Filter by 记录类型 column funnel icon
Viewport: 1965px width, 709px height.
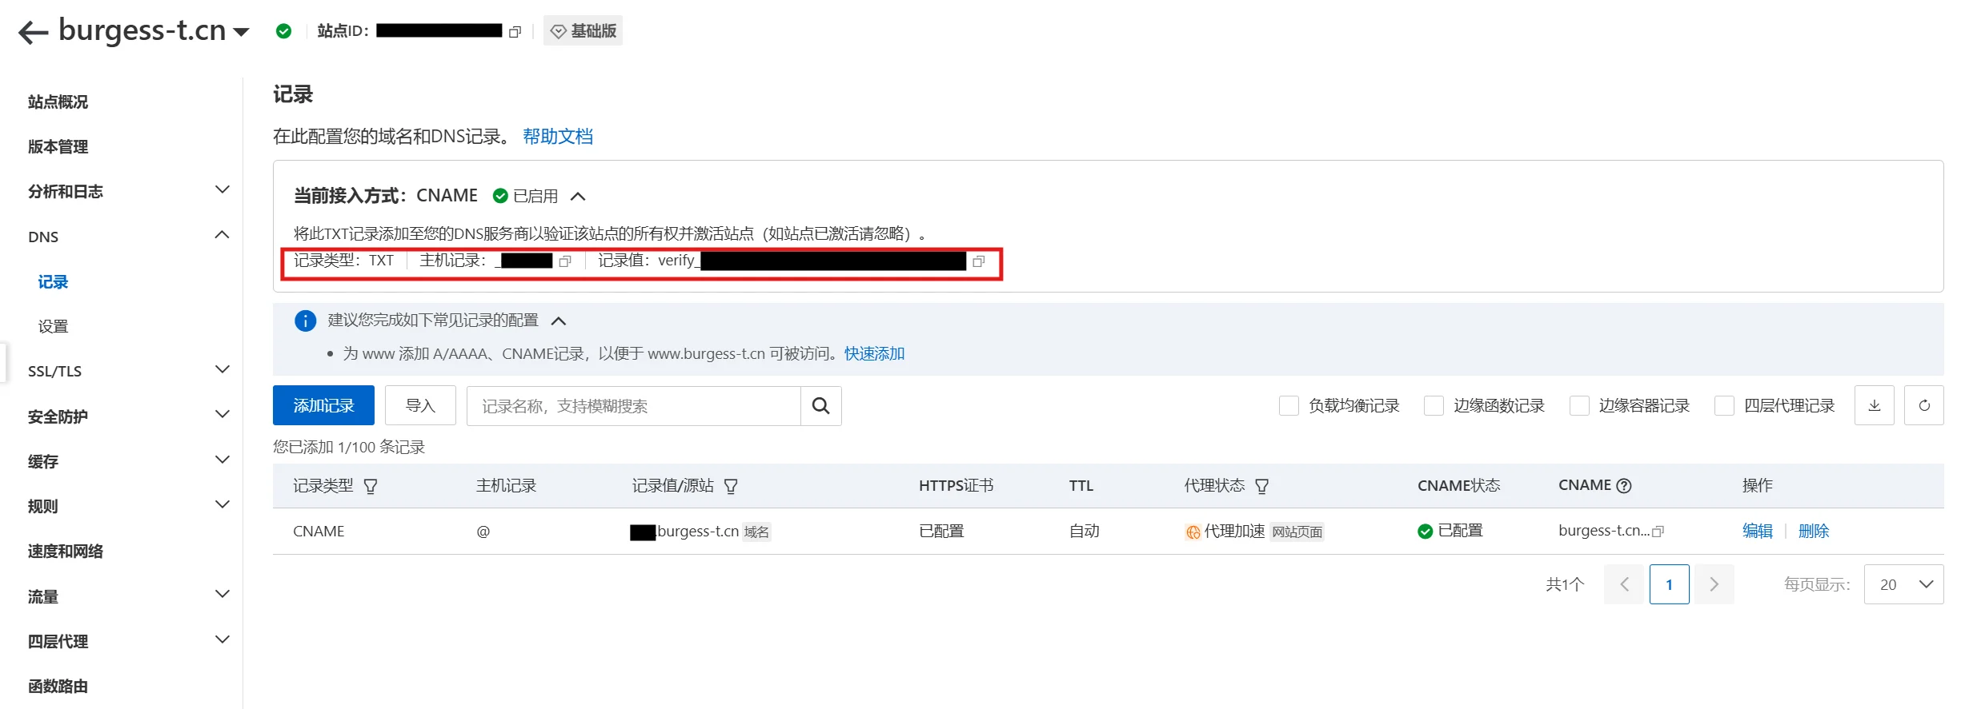pos(371,486)
